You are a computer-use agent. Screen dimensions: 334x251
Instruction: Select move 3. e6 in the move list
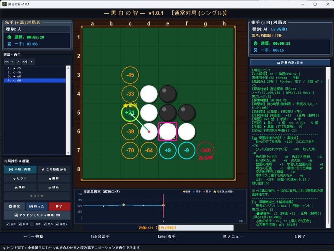coord(35,76)
